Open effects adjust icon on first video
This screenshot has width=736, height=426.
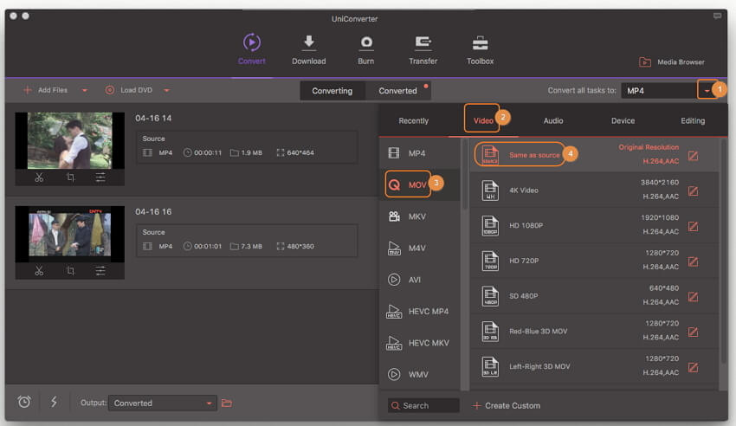(100, 177)
